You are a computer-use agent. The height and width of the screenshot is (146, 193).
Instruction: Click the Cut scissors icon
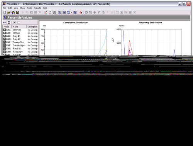pos(23,12)
